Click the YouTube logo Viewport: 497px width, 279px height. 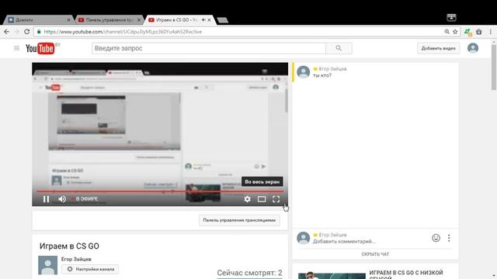click(x=40, y=48)
